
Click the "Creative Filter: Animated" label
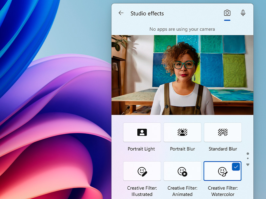click(182, 191)
